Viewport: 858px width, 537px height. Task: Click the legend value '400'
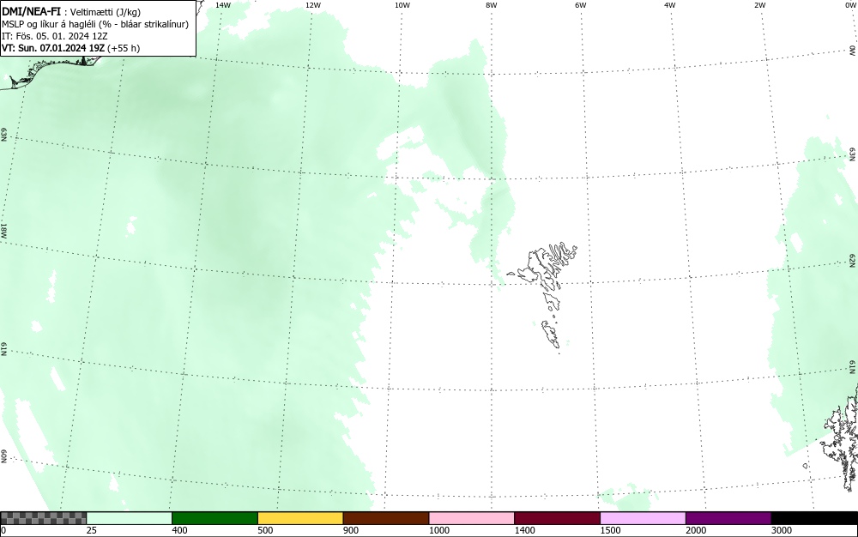(x=179, y=530)
